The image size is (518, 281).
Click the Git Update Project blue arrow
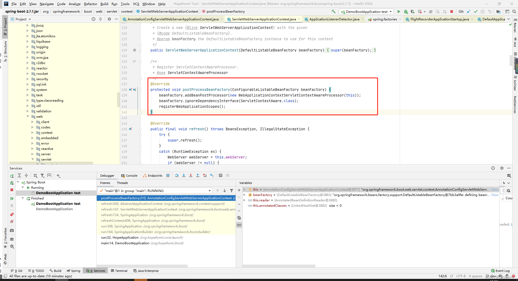[469, 12]
